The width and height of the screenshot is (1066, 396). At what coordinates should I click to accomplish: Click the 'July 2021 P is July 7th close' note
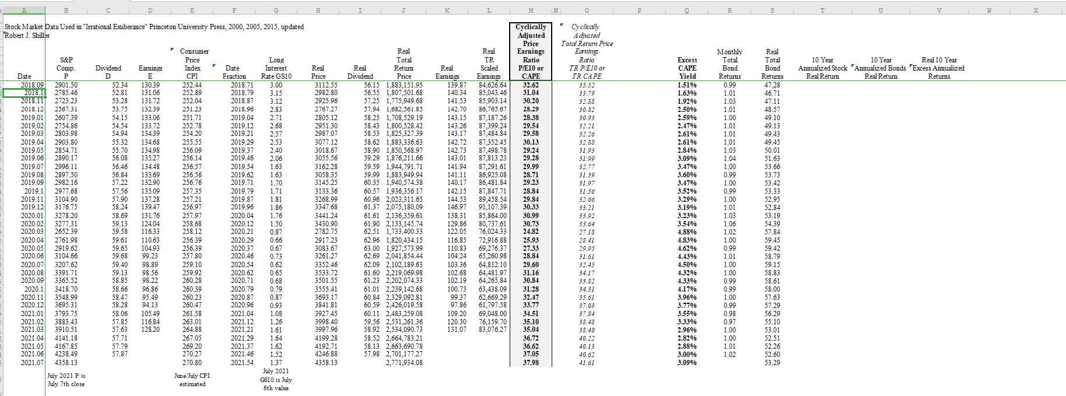66,380
